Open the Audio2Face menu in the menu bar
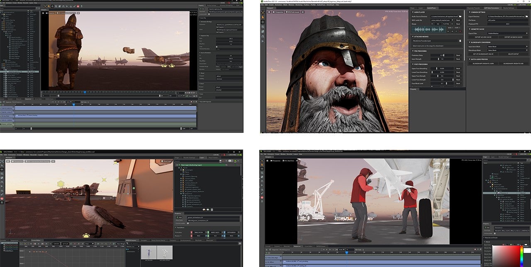The width and height of the screenshot is (531, 267). tap(321, 5)
